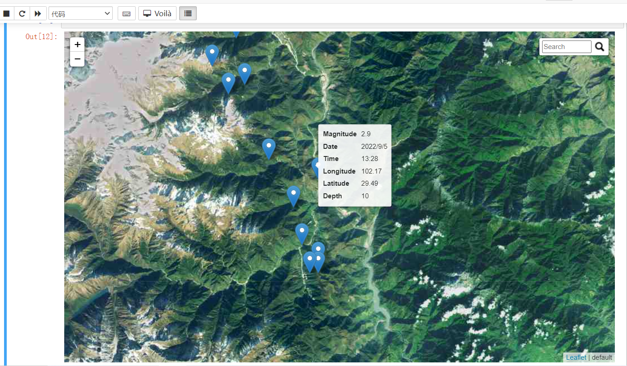Click the Magnitude 2.9 earthquake popup
The image size is (627, 366).
tap(354, 165)
